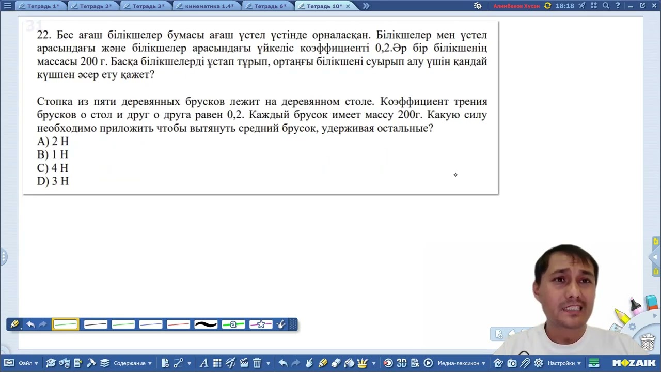Viewport: 661px width, 372px height.
Task: Undo with the bottom toolbar back arrow
Action: point(282,363)
